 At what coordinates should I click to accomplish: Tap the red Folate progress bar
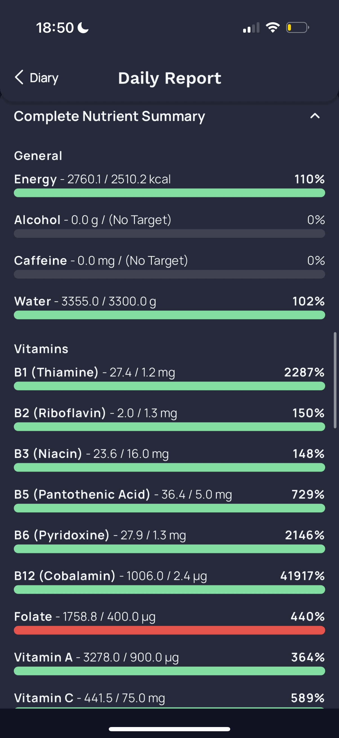pyautogui.click(x=169, y=630)
